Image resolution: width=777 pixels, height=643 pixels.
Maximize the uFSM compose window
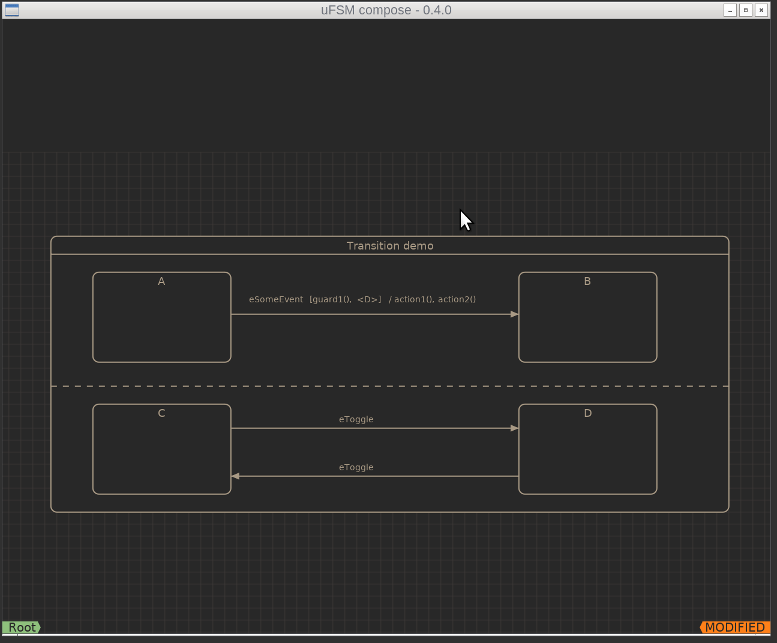pos(746,10)
